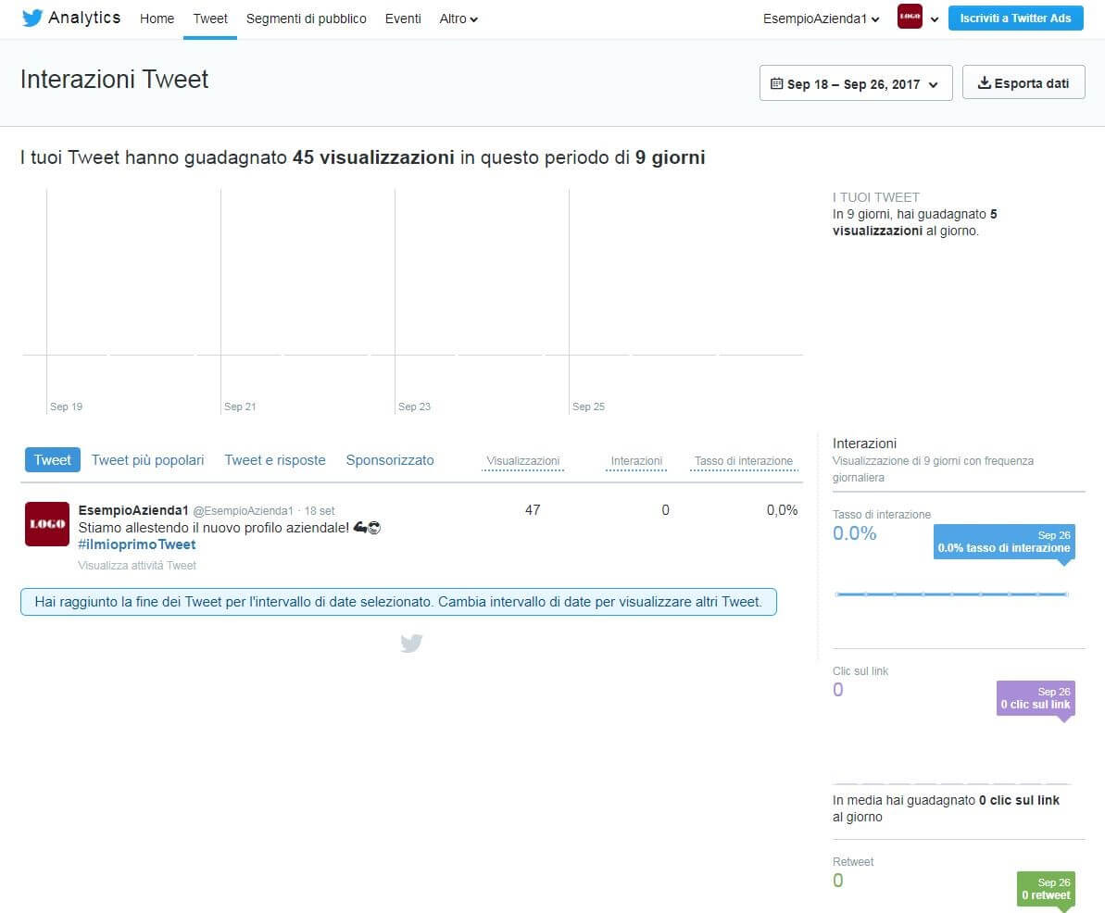1105x913 pixels.
Task: Click the 0.0% tasso di interazione tooltip
Action: pyautogui.click(x=1004, y=542)
